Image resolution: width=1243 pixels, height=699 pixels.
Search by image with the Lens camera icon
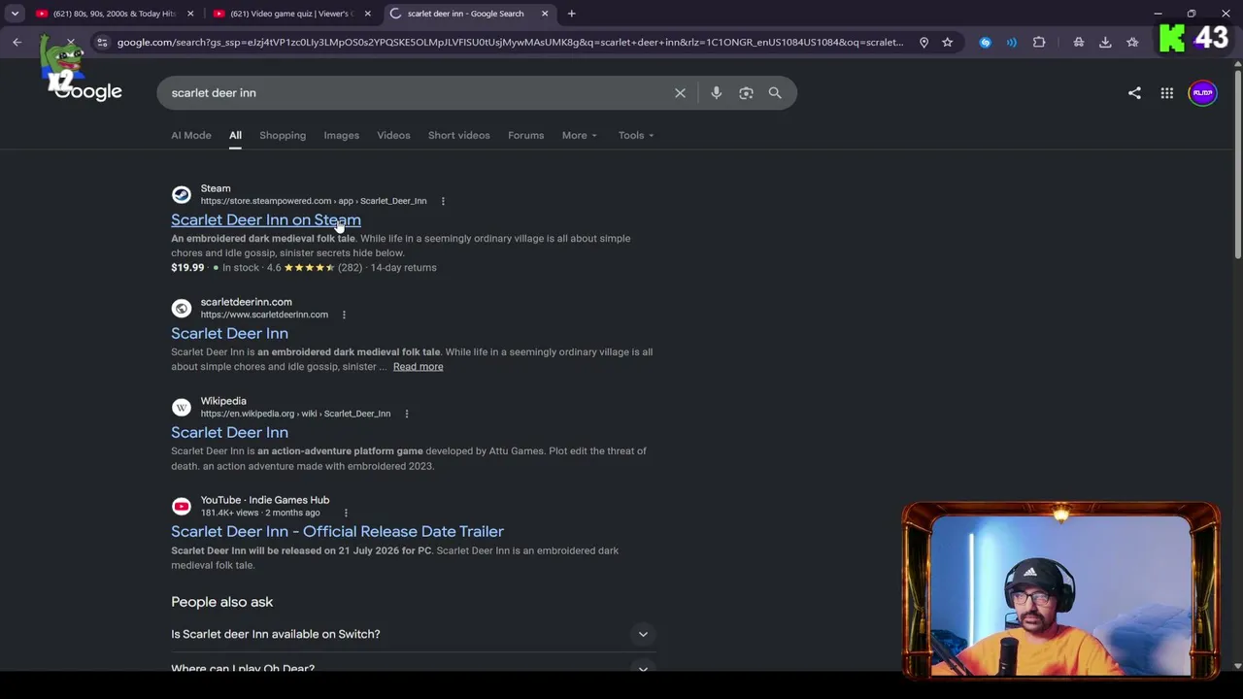pos(746,93)
